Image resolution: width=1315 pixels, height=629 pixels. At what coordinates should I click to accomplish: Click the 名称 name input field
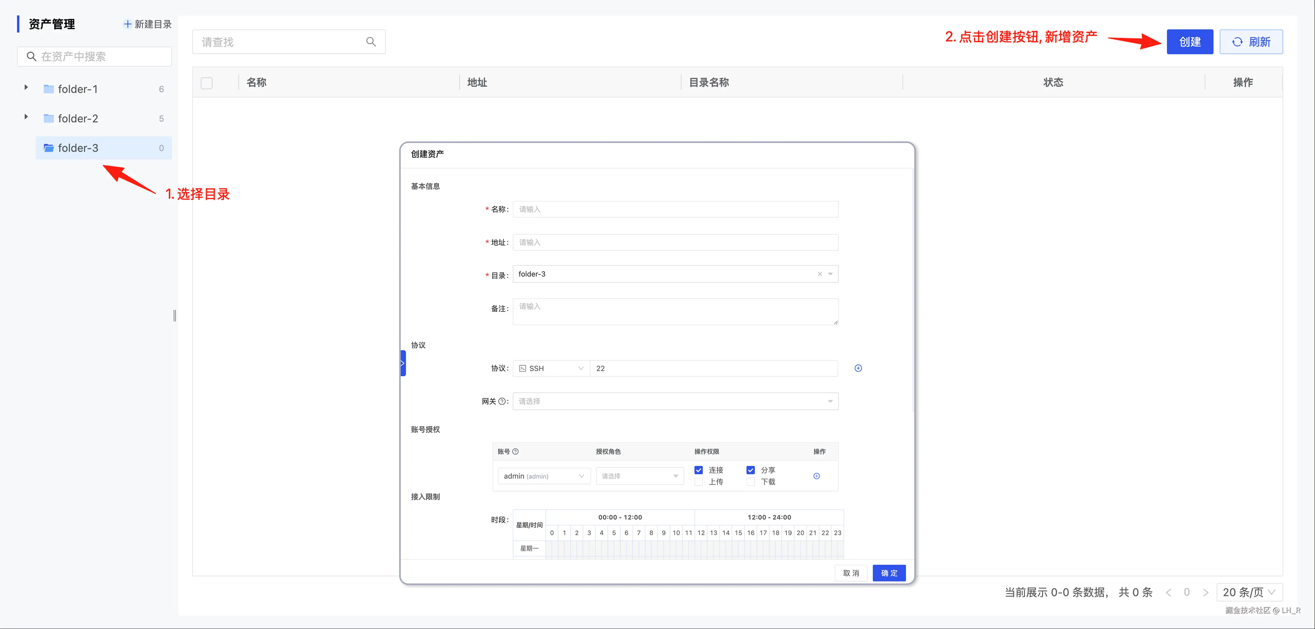pos(675,209)
